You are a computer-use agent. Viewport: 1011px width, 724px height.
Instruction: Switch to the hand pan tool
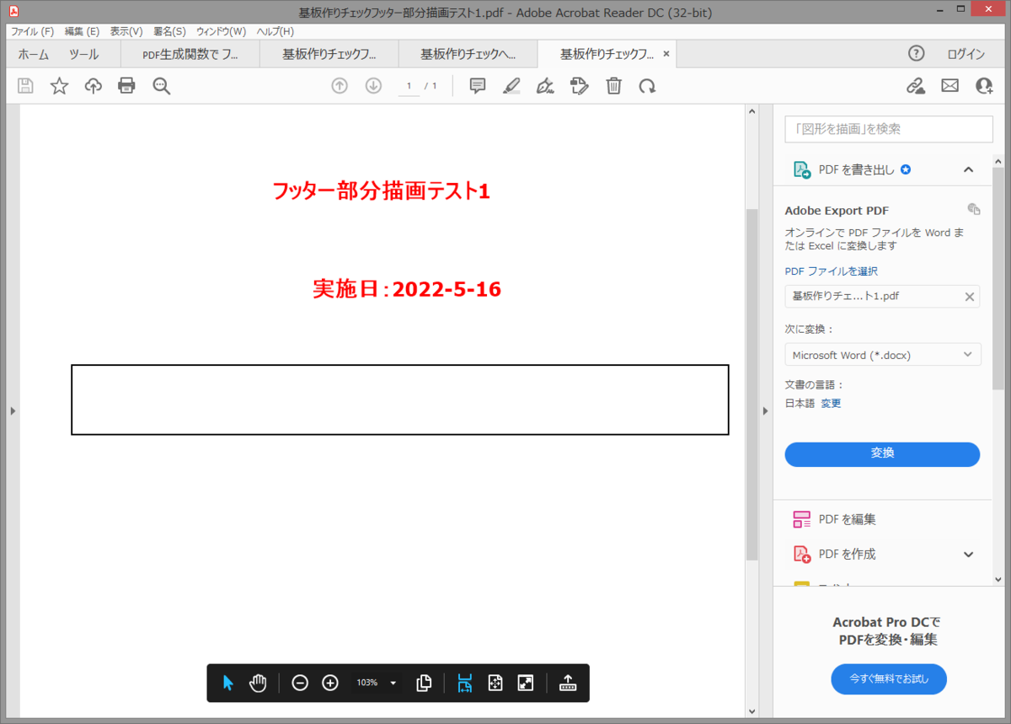pos(258,683)
